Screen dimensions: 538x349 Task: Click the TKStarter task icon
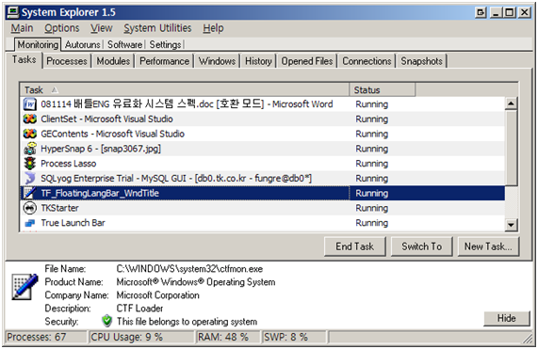click(x=30, y=208)
